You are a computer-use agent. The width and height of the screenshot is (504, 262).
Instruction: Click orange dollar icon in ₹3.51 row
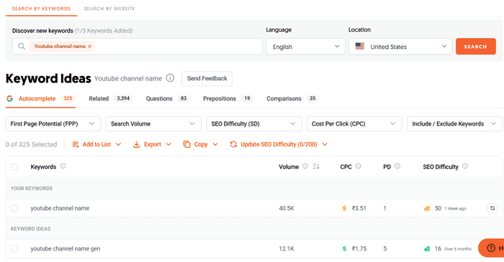pos(344,208)
